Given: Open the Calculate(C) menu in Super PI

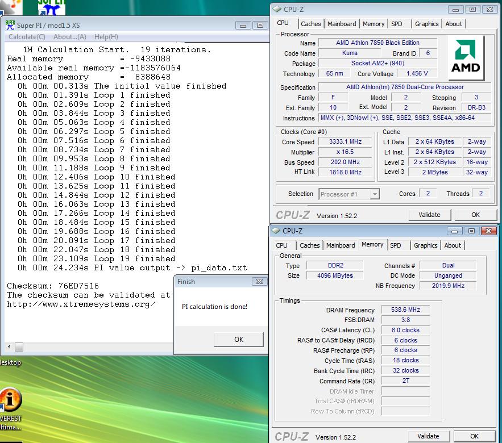Looking at the screenshot, I should (27, 37).
